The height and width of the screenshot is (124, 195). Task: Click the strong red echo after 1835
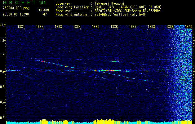click(x=106, y=70)
